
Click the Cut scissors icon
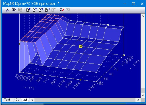tap(7, 10)
